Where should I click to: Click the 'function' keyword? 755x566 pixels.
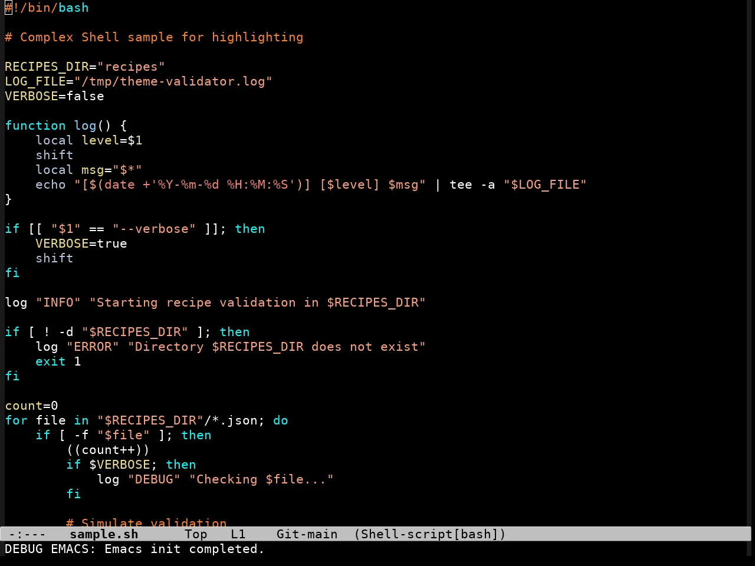(35, 126)
